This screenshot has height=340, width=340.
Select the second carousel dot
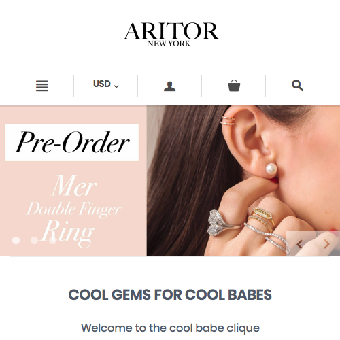(34, 240)
